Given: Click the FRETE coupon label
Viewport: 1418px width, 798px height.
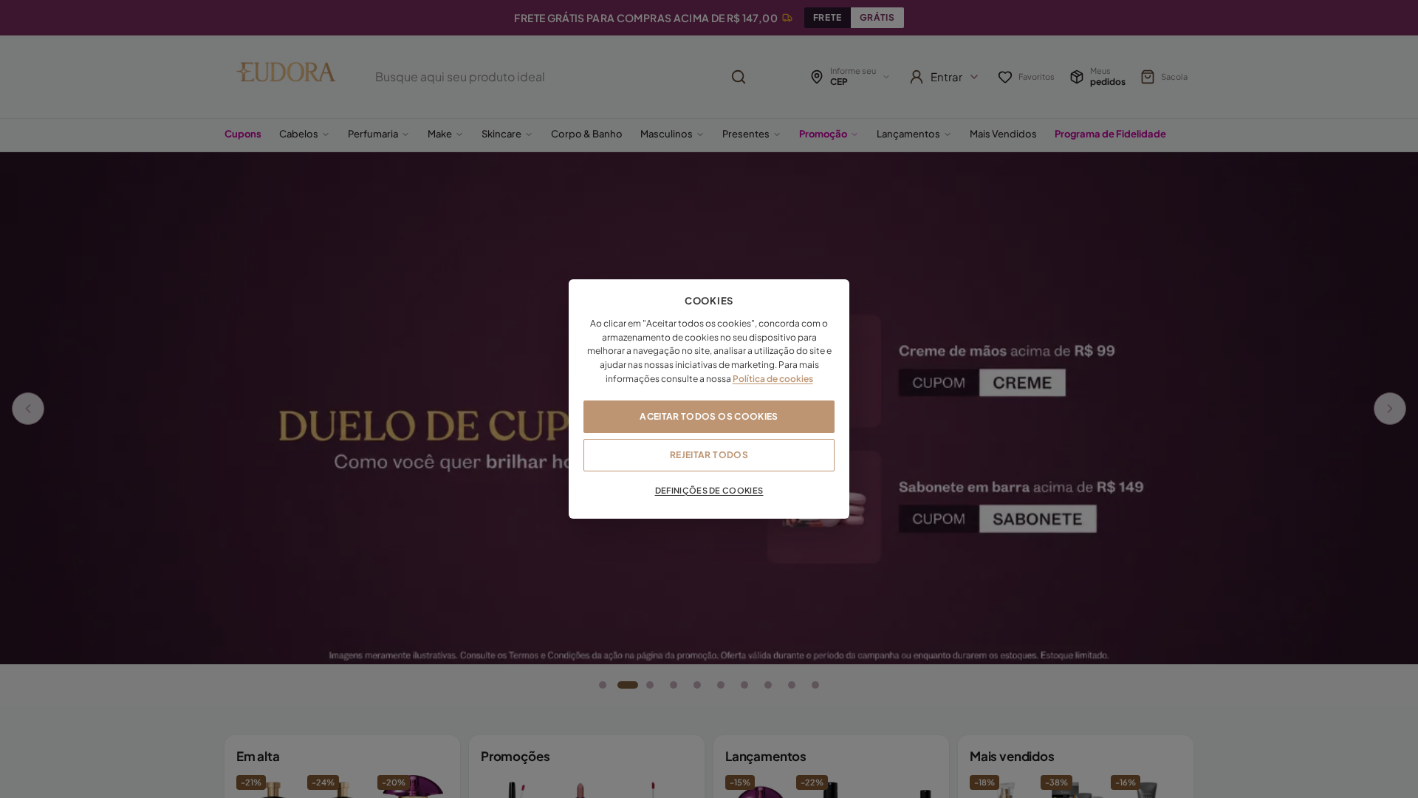Looking at the screenshot, I should [x=827, y=18].
